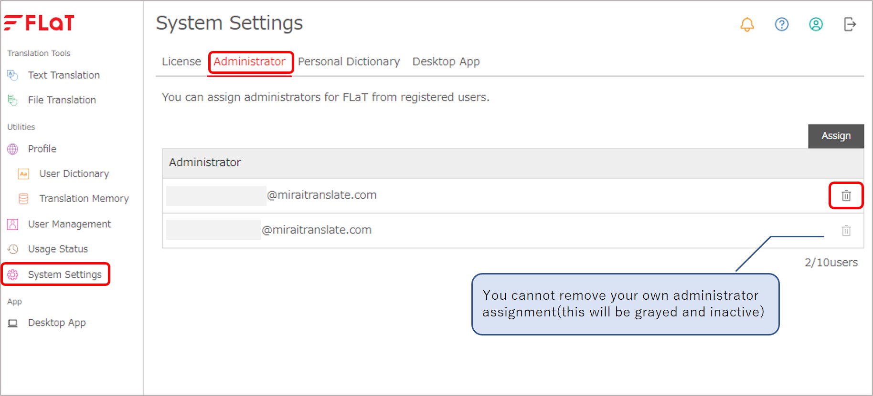
Task: Click the grayed trash icon on second administrator
Action: click(x=846, y=231)
